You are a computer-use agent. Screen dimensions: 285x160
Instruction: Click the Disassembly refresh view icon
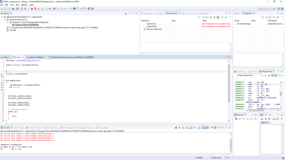coord(266,75)
